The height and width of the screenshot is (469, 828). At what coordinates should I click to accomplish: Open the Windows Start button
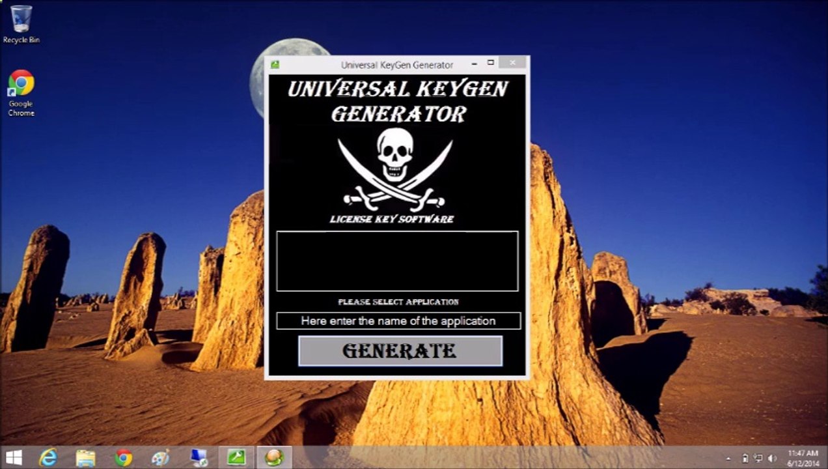click(14, 458)
